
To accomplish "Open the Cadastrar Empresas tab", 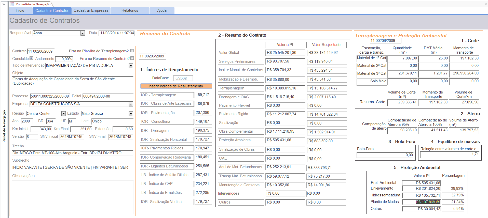I will (91, 10).
